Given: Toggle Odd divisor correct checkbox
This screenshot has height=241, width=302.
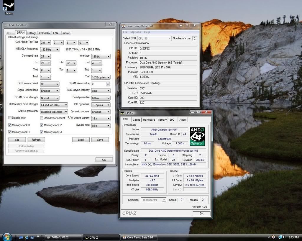Looking at the screenshot, I should click(42, 118).
